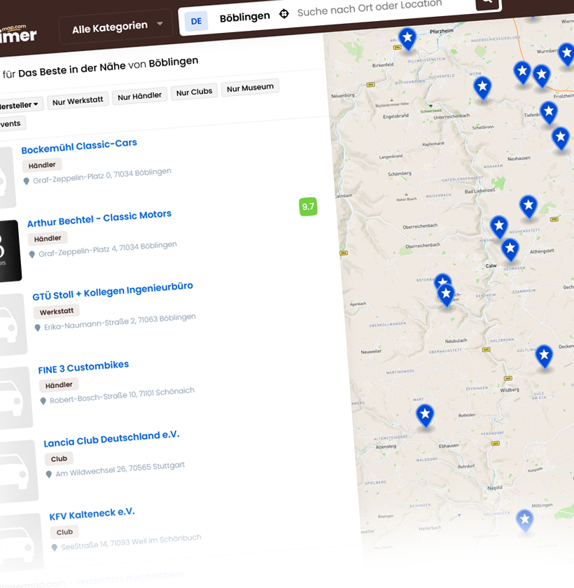Filter by Events
The width and height of the screenshot is (574, 588).
pyautogui.click(x=11, y=123)
